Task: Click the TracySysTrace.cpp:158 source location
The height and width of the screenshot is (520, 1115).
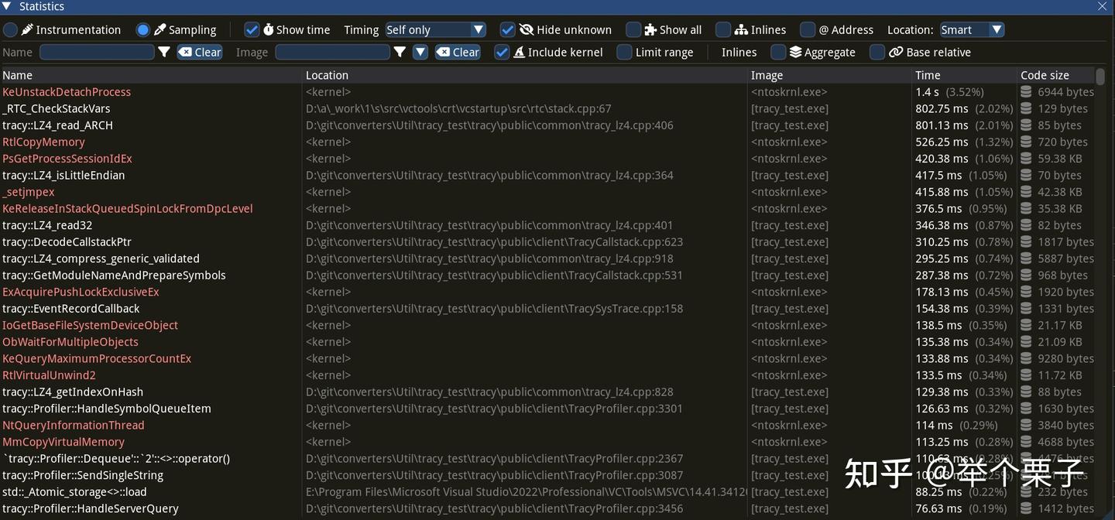Action: click(x=494, y=309)
